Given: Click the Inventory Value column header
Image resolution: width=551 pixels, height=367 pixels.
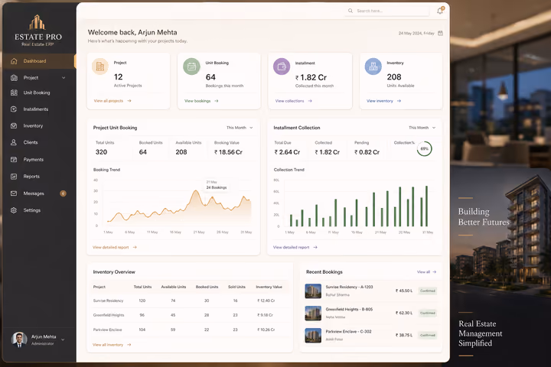Looking at the screenshot, I should (269, 287).
